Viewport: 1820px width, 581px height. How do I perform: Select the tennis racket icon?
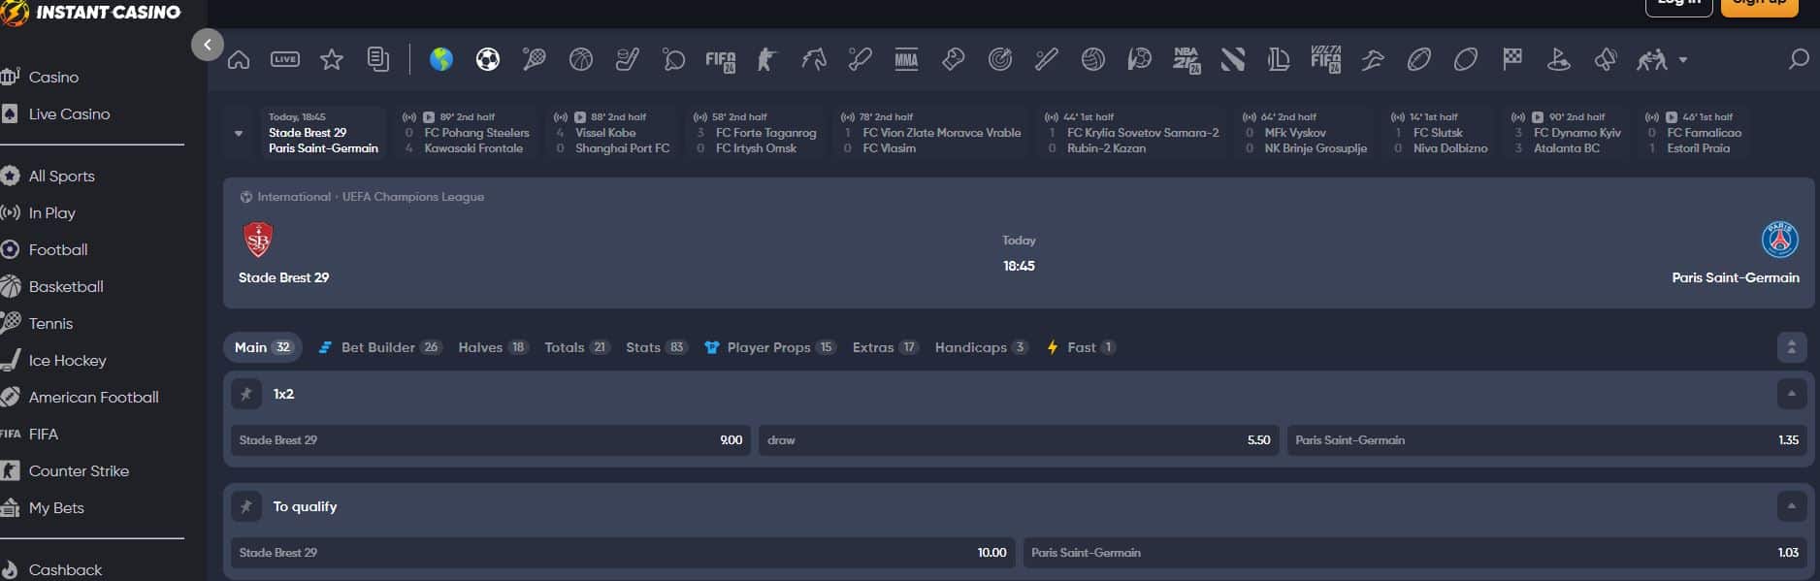pos(535,60)
